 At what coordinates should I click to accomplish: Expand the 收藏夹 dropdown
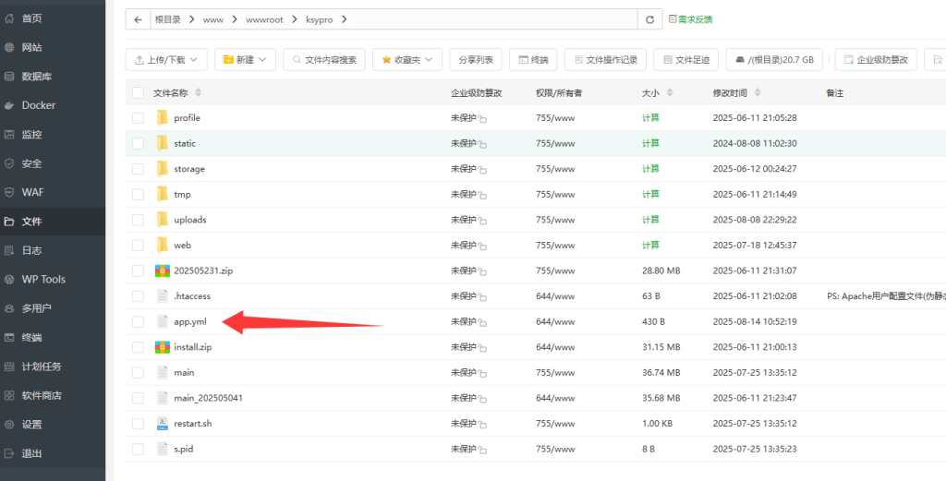pos(407,60)
